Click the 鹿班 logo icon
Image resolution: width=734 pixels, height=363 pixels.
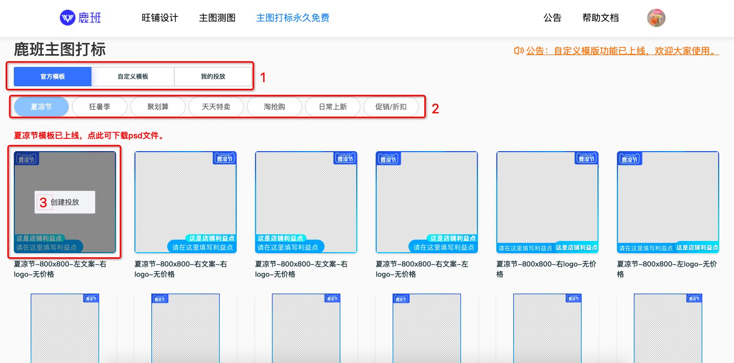[x=67, y=18]
